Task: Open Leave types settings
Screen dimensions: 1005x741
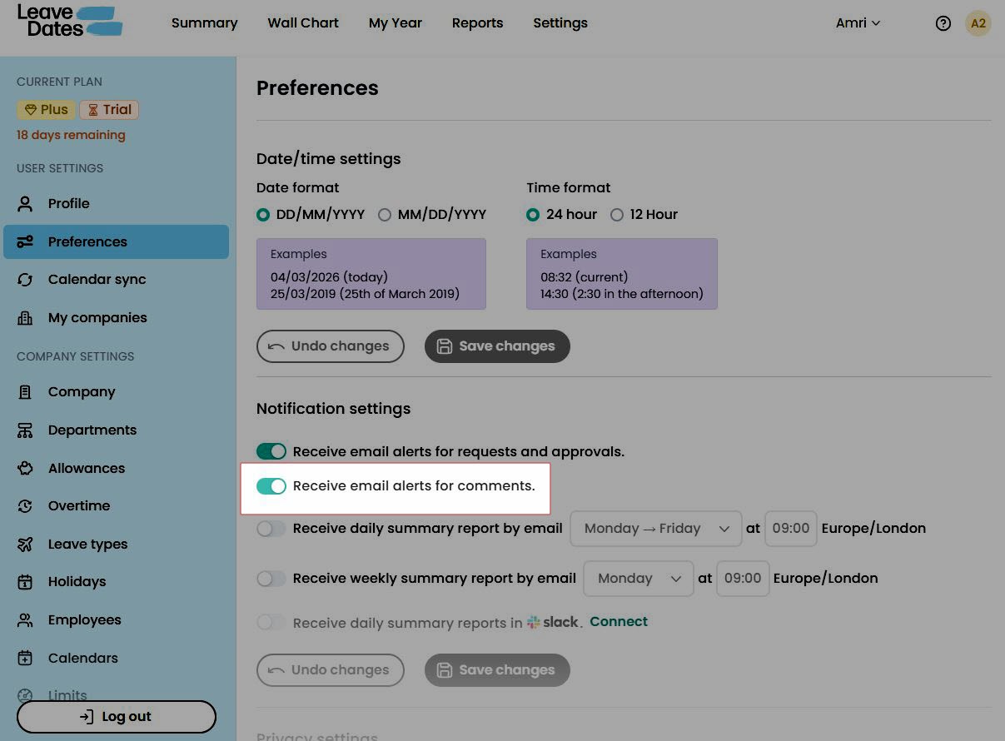Action: pyautogui.click(x=116, y=545)
